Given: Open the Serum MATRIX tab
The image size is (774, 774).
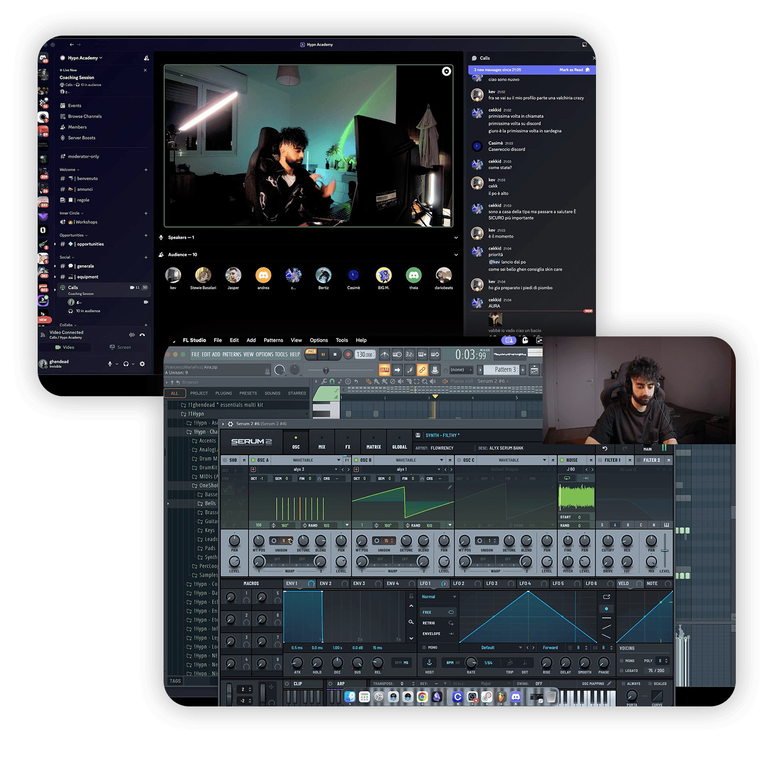Looking at the screenshot, I should (x=374, y=443).
